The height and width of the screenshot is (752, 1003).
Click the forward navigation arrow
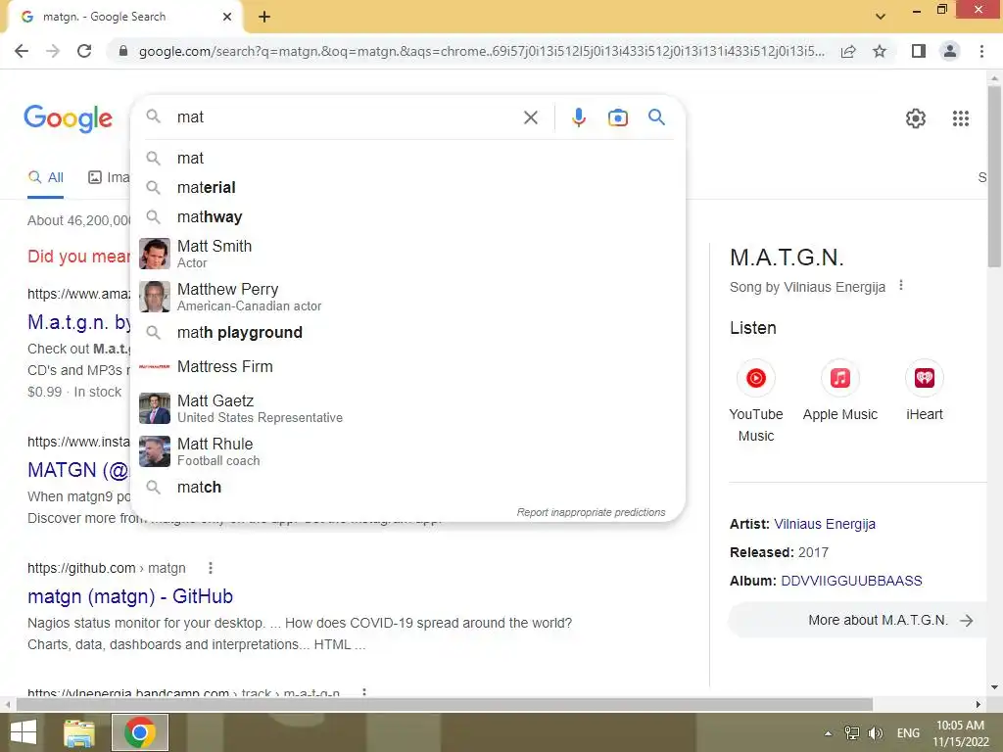click(53, 51)
